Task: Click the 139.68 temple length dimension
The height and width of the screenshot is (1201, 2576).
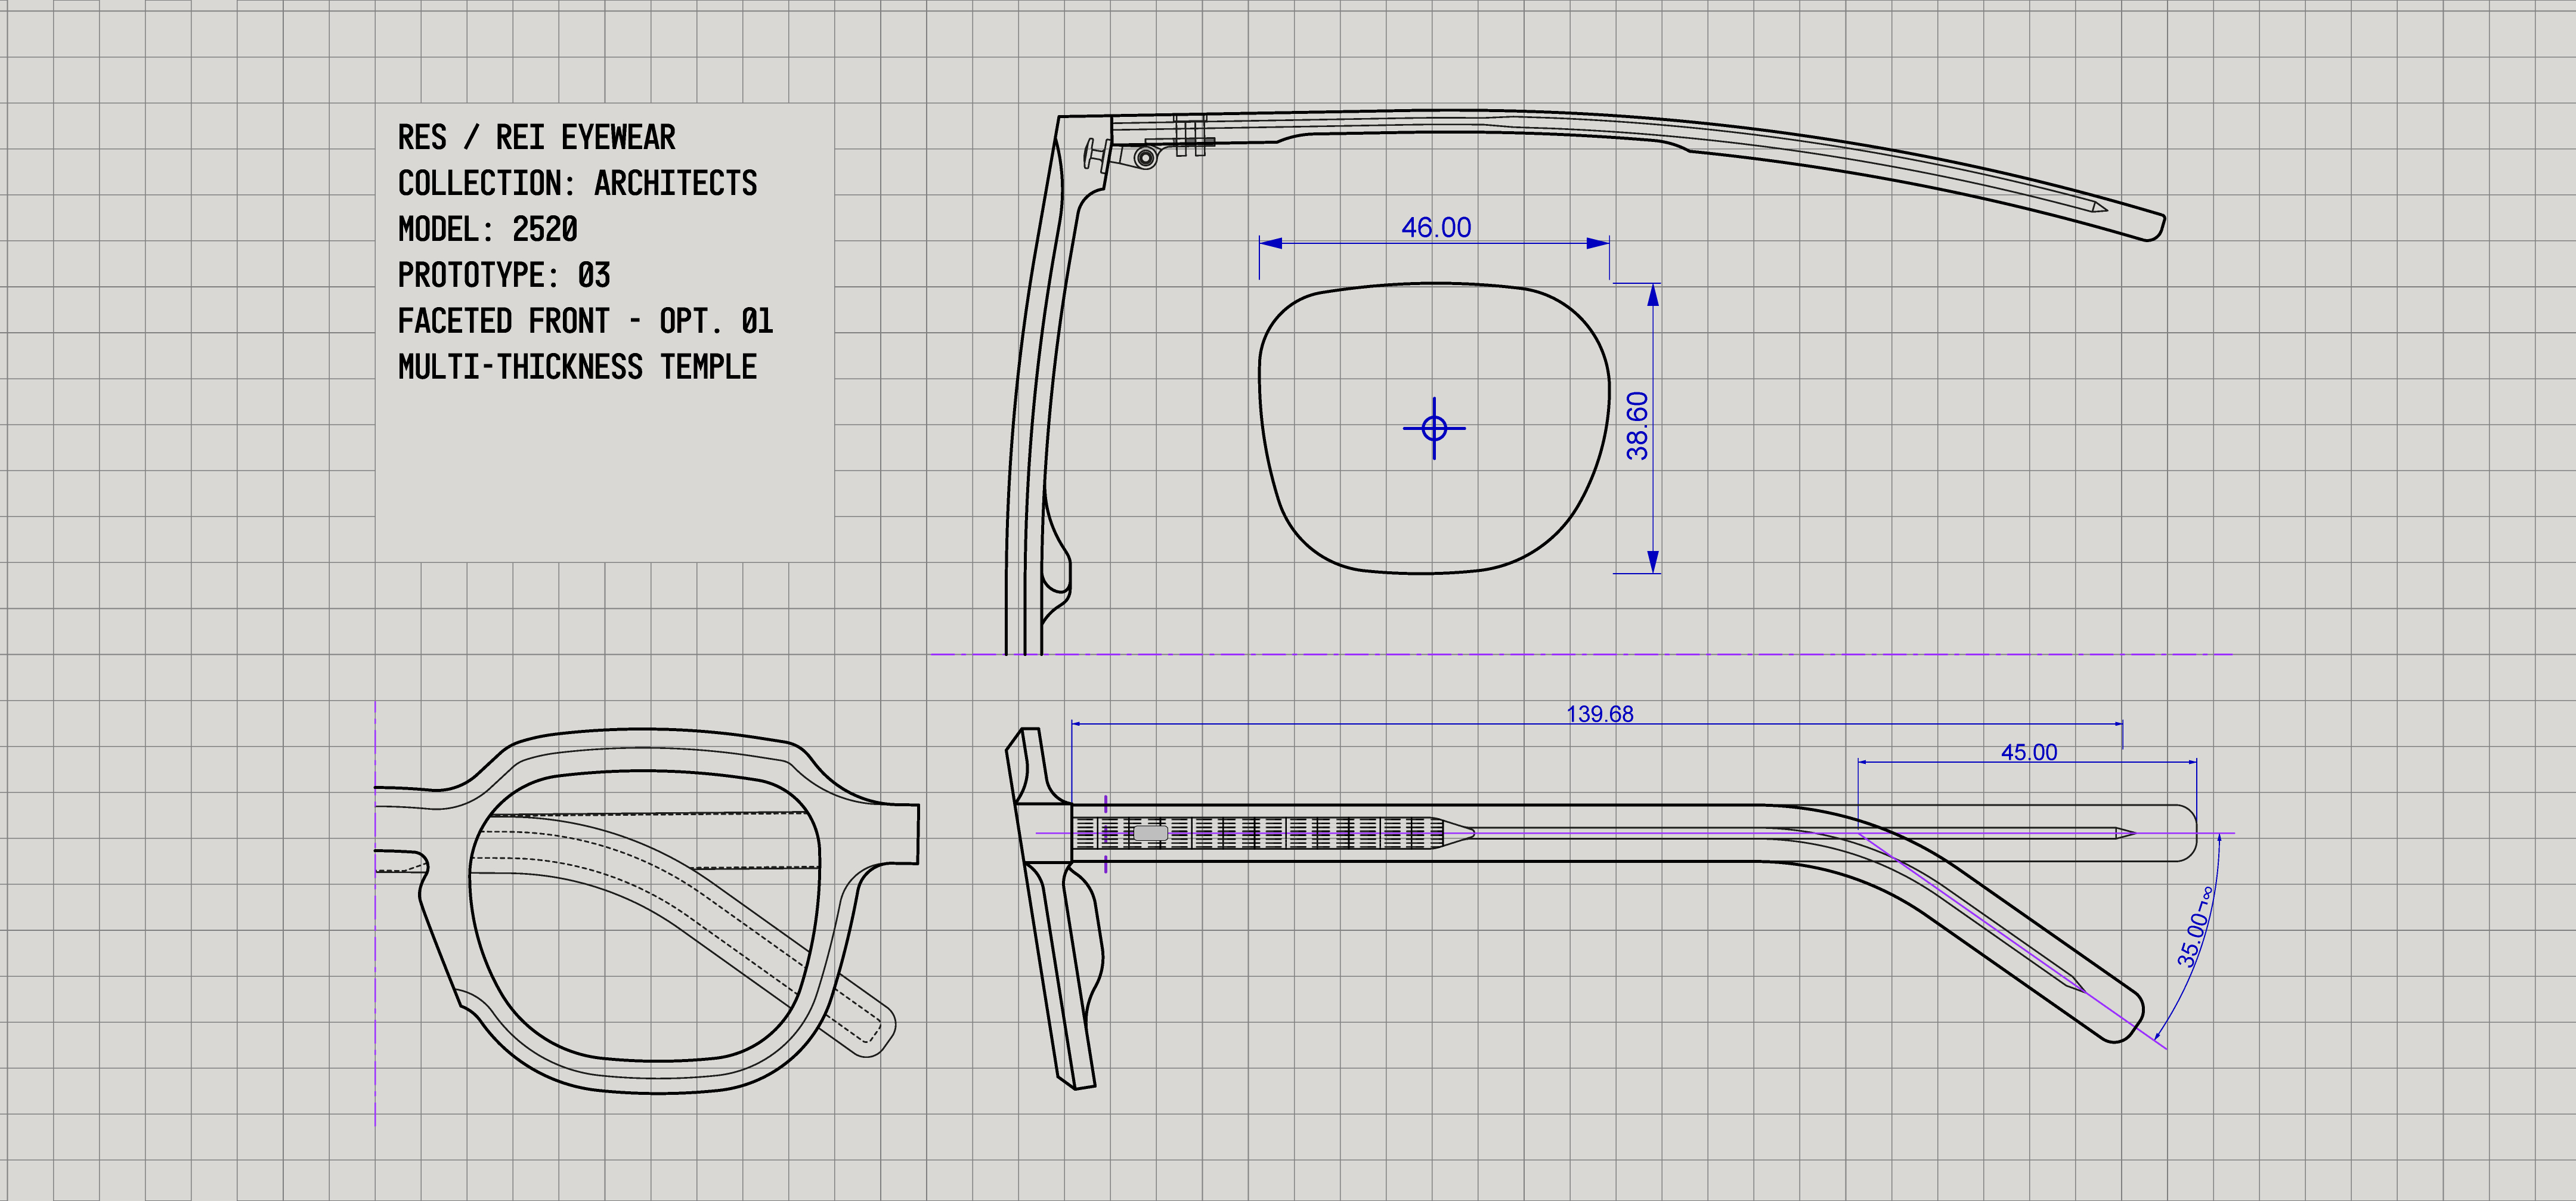Action: 1599,714
